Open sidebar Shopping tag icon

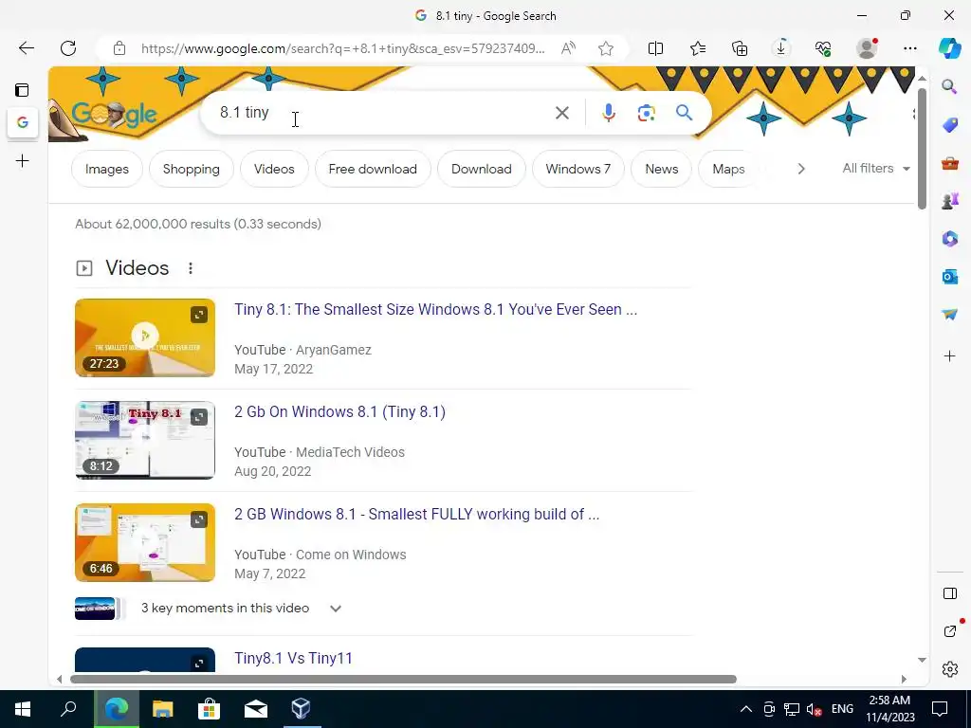pos(949,125)
